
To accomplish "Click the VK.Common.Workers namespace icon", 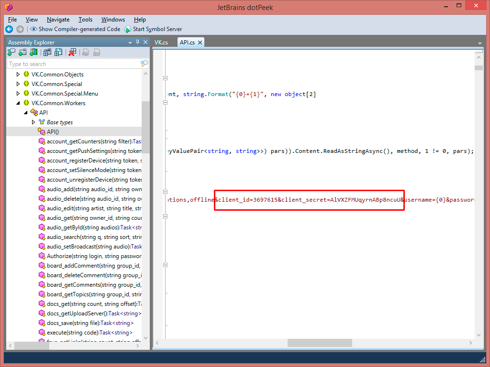I will 26,103.
